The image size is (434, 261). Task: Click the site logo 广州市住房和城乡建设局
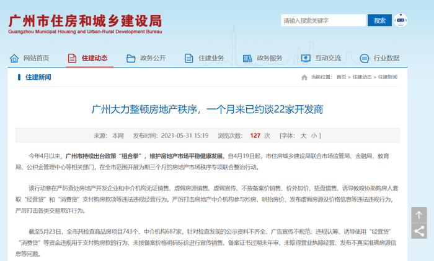pos(86,24)
